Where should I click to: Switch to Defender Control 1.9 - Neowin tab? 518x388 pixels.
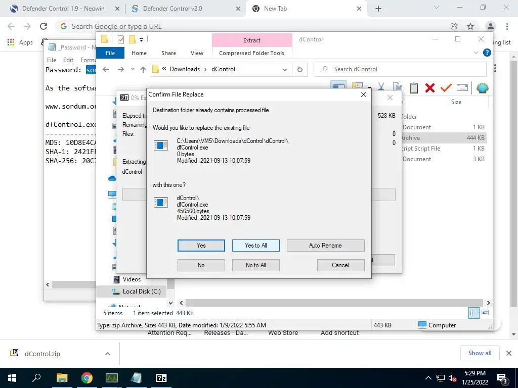[63, 9]
